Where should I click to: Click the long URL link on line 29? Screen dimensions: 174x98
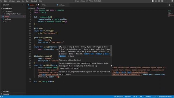130,73
